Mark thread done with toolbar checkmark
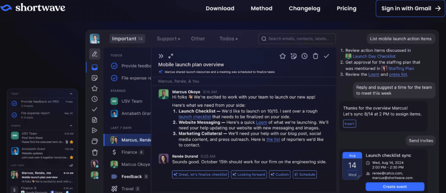446x193 pixels. [326, 56]
